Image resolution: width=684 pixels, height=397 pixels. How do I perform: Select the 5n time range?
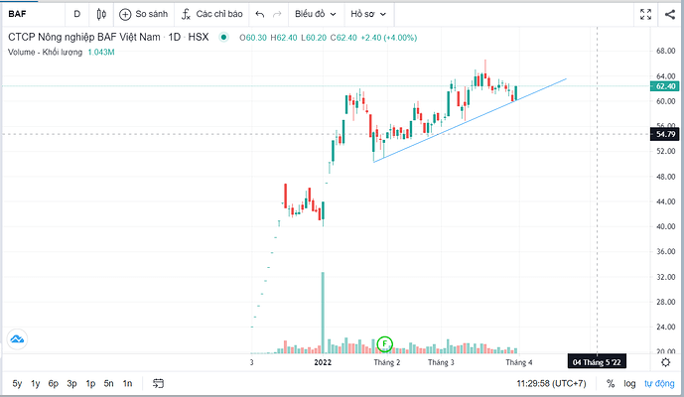[108, 383]
